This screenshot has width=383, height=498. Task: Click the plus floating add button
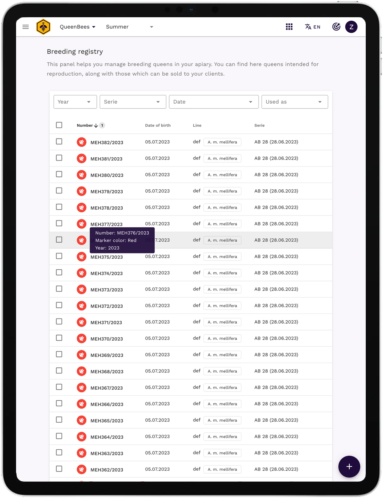point(349,467)
